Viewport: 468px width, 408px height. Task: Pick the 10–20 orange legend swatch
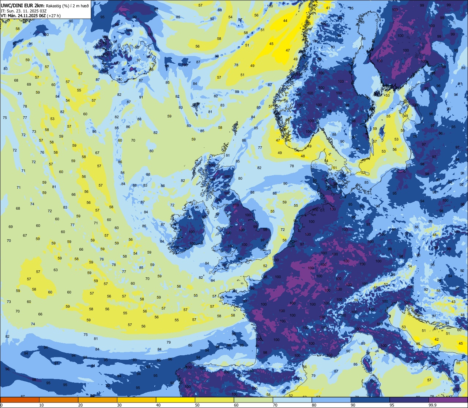(58, 400)
